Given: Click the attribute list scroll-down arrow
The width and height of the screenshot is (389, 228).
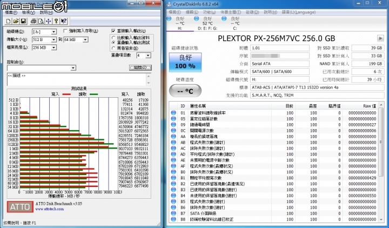Looking at the screenshot, I should pyautogui.click(x=381, y=219).
